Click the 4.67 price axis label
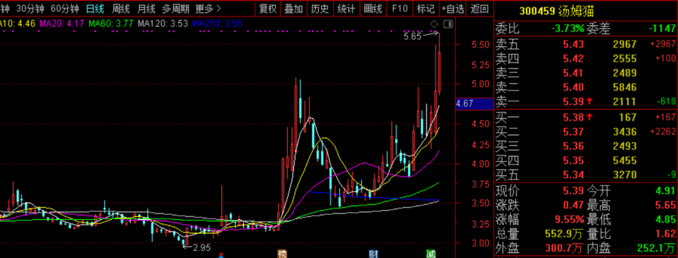 (x=474, y=103)
